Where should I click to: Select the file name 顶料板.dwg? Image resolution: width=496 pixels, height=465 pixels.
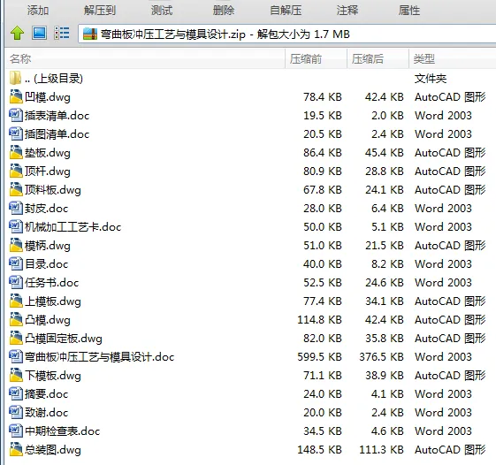pos(53,190)
